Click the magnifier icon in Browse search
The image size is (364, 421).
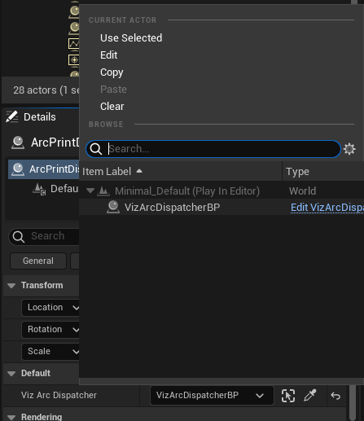tap(96, 149)
